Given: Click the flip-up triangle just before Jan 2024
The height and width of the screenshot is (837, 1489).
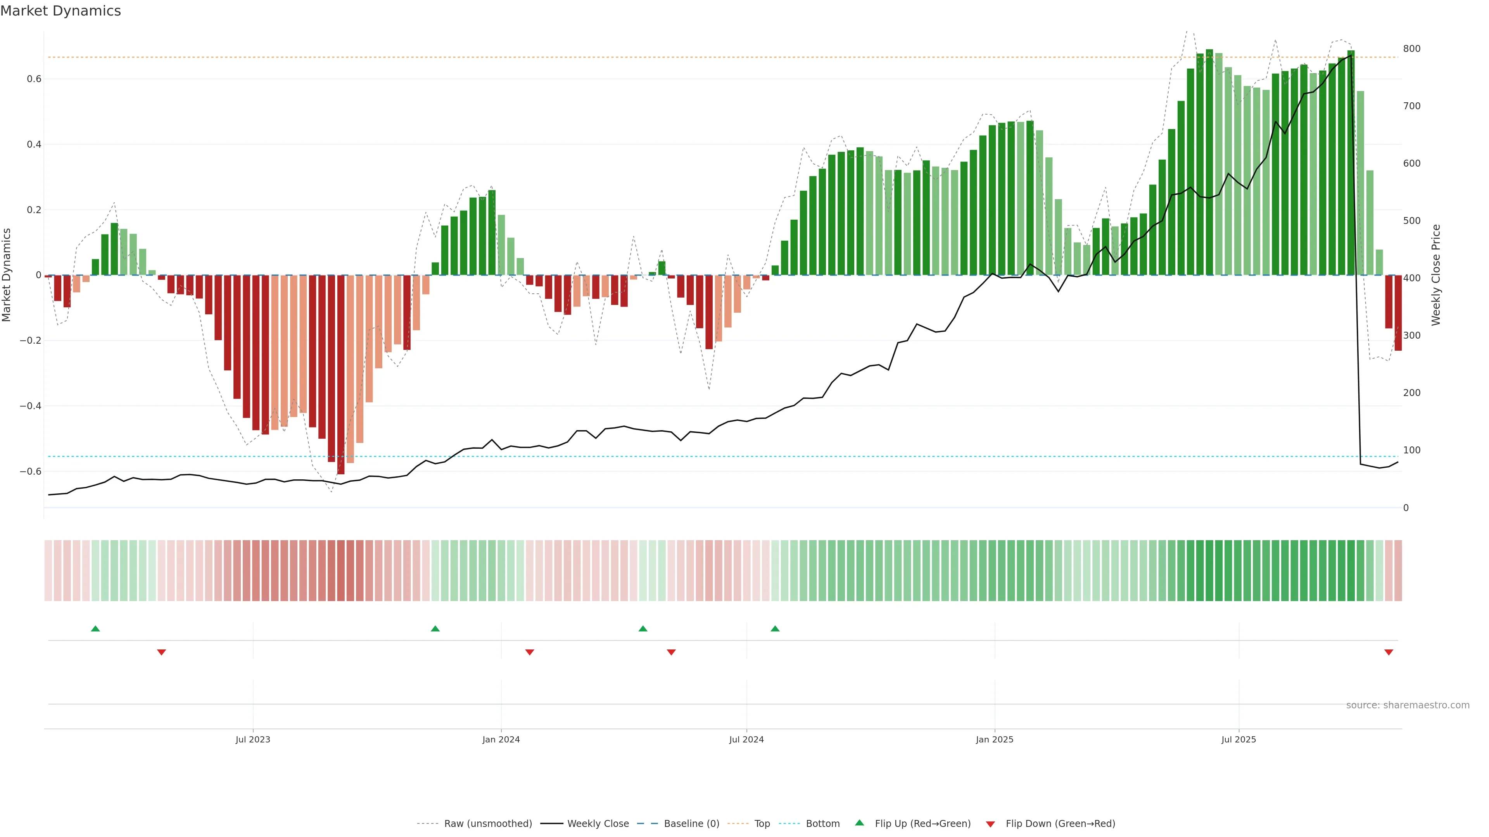Looking at the screenshot, I should 435,629.
